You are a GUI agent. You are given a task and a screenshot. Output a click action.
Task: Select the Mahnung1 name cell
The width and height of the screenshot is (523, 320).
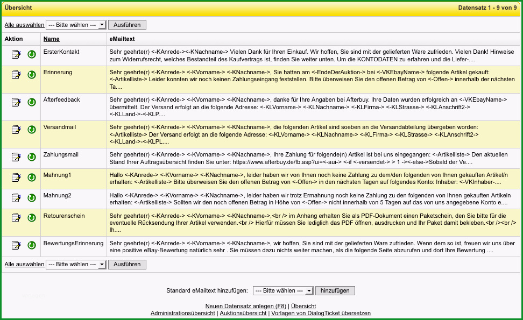point(58,175)
